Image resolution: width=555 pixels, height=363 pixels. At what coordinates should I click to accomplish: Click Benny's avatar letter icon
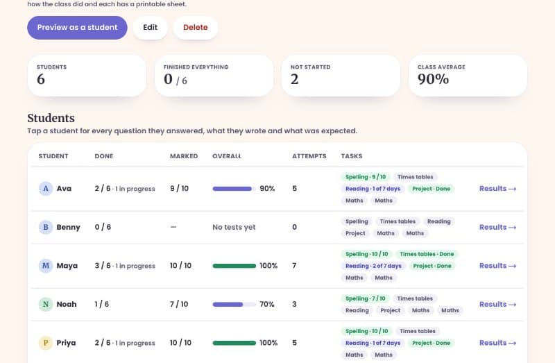(46, 227)
